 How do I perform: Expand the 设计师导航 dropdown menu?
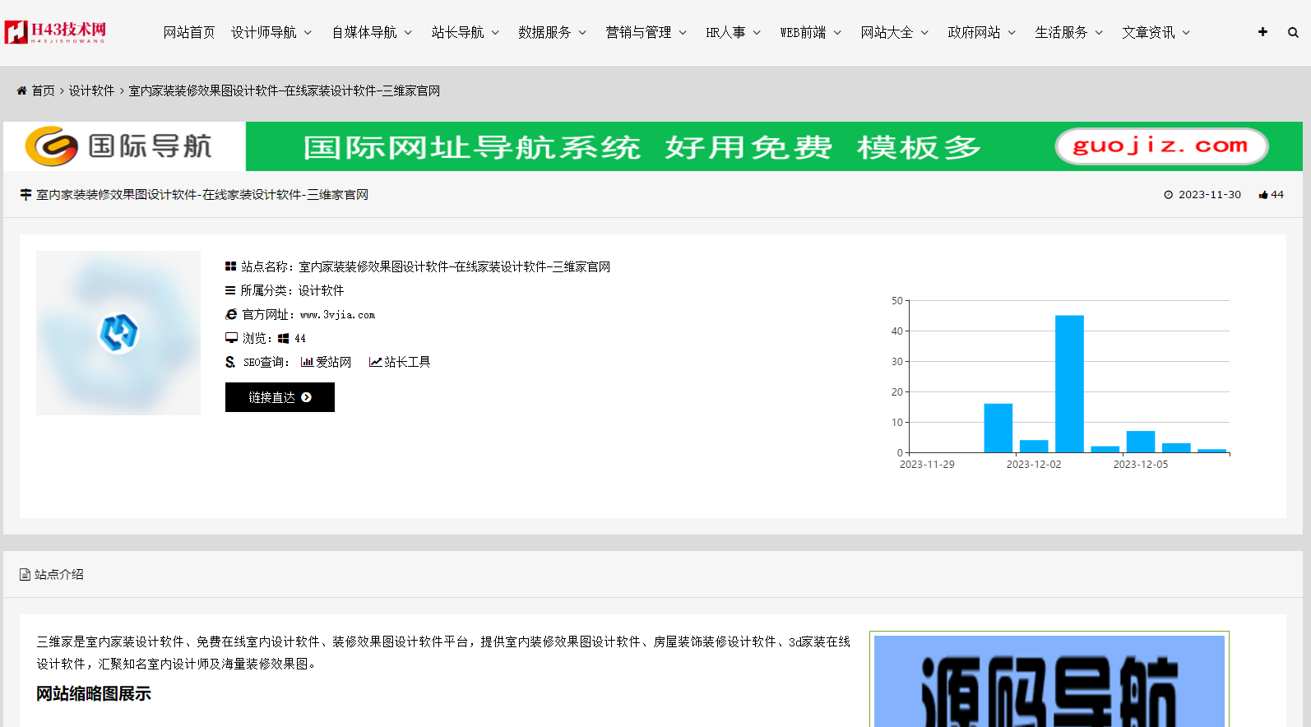(271, 33)
